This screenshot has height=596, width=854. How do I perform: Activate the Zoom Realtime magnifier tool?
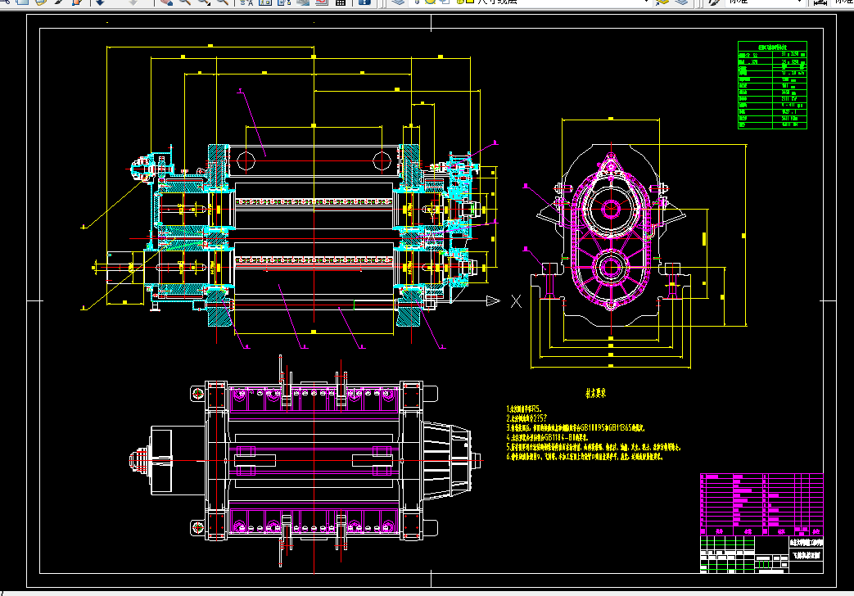(x=184, y=2)
